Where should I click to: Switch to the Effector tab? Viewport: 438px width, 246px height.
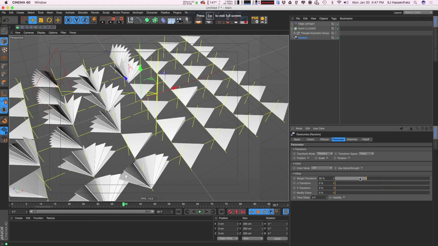(x=324, y=139)
